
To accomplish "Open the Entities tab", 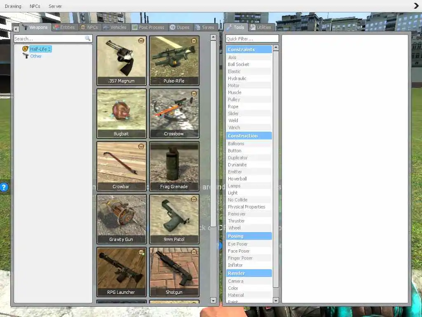I will 65,27.
